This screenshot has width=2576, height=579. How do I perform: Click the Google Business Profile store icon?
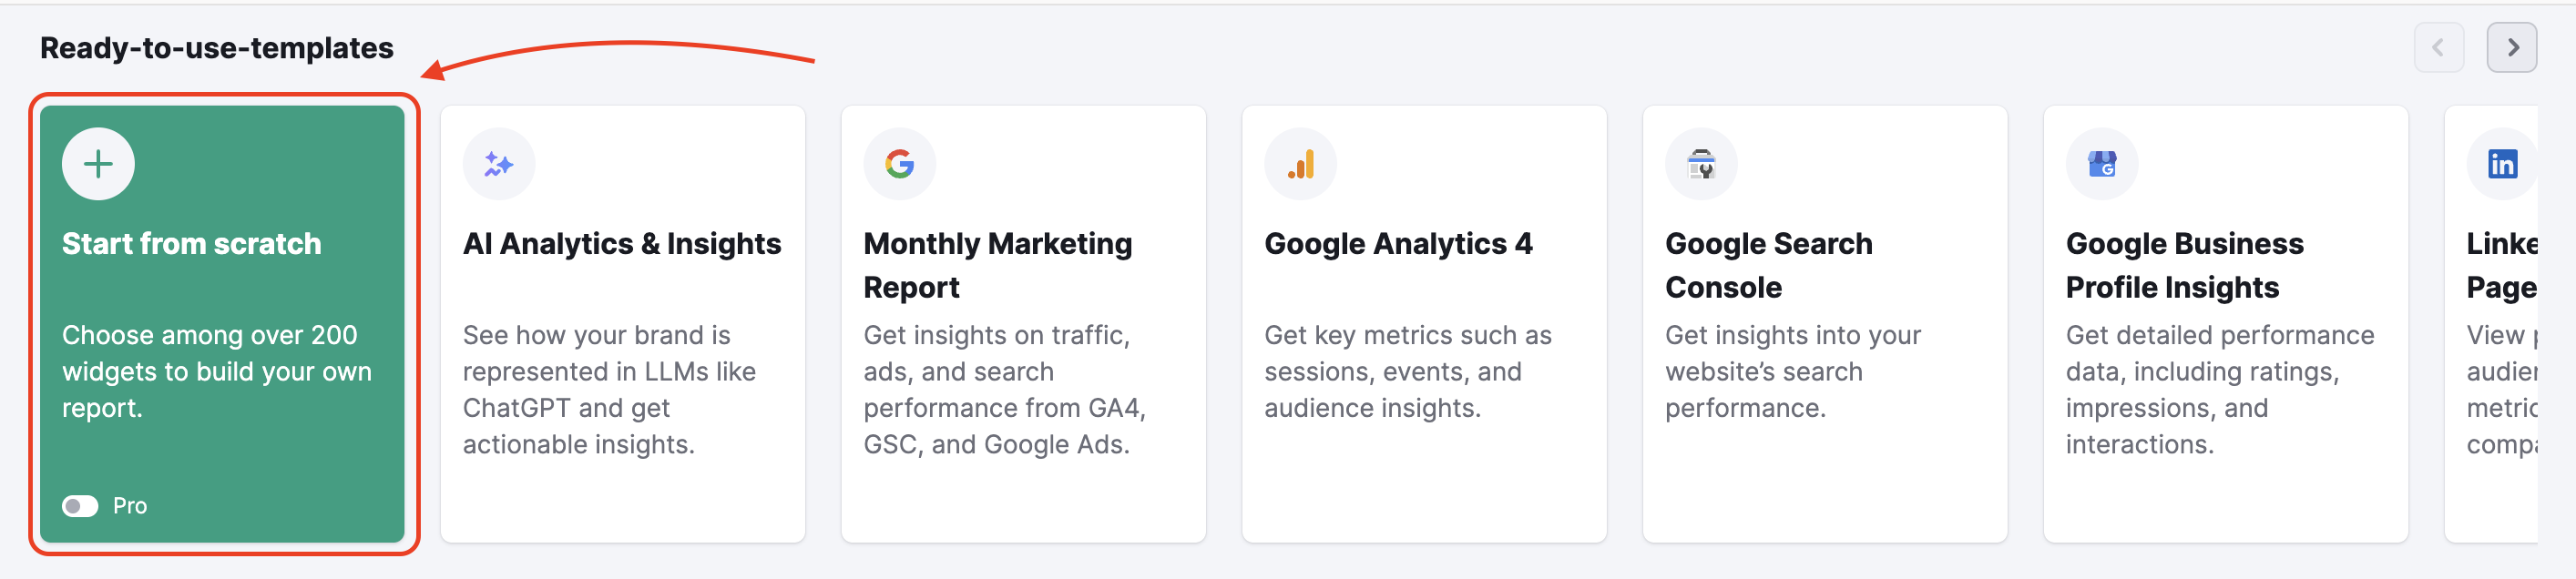coord(2102,164)
